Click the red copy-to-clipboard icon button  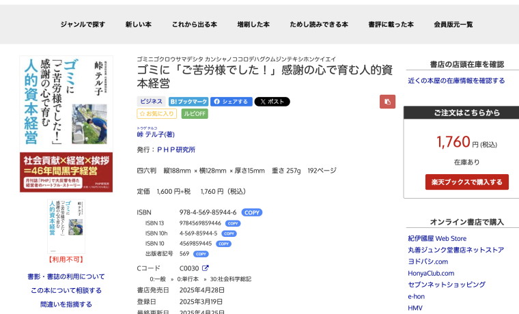click(x=387, y=102)
